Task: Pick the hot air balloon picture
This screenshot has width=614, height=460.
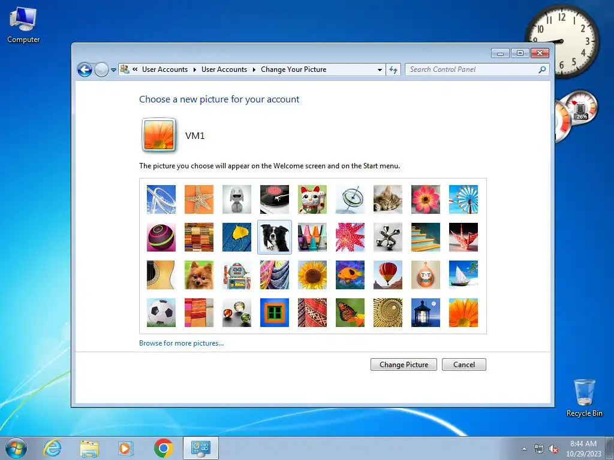Action: click(388, 275)
